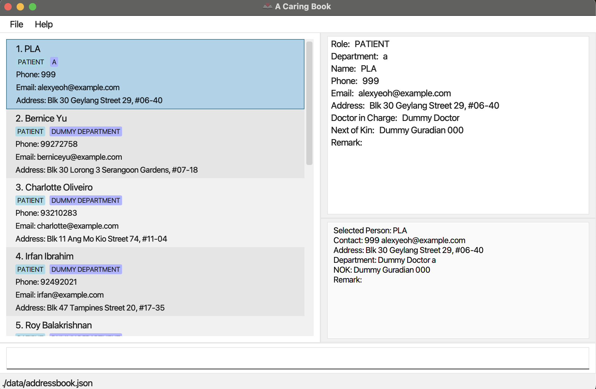Click PATIENT tag for Bernice Yu
Image resolution: width=596 pixels, height=389 pixels.
click(x=30, y=131)
